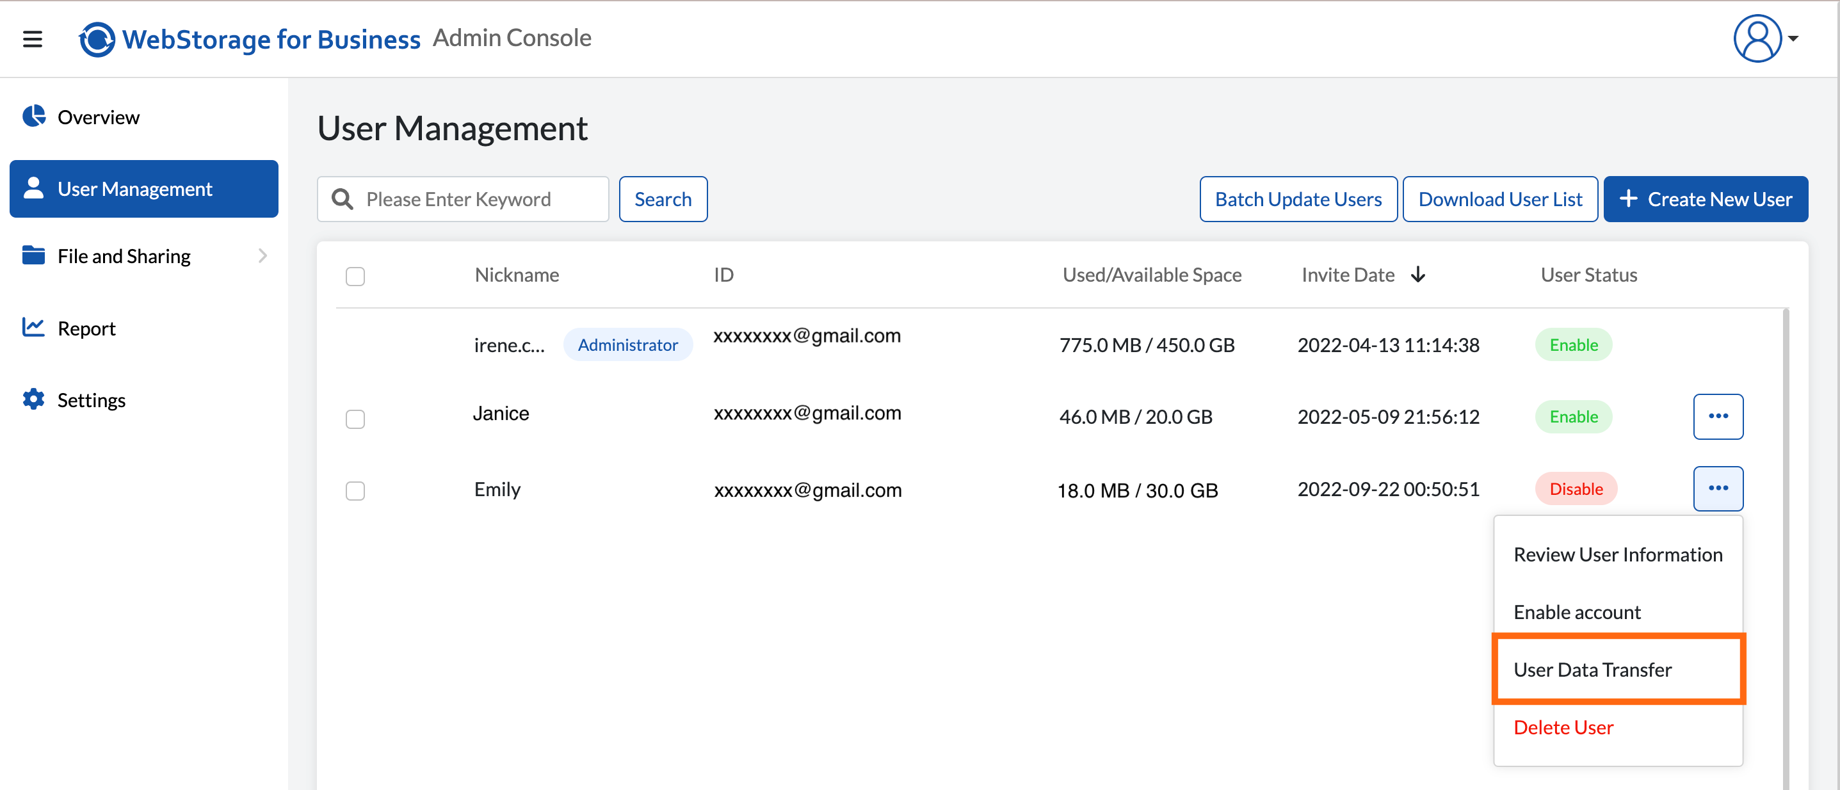
Task: Click Batch Update Users button
Action: coord(1298,199)
